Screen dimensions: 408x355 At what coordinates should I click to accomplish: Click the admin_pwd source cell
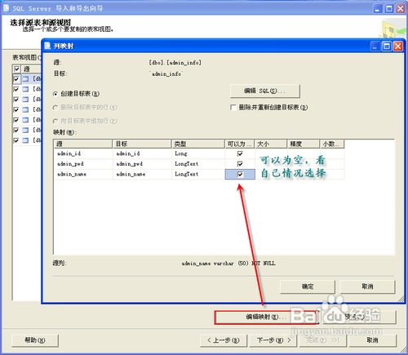[83, 164]
